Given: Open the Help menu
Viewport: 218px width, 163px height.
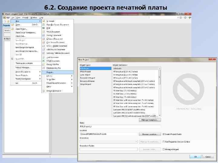Looking at the screenshot, I should 41,18.
